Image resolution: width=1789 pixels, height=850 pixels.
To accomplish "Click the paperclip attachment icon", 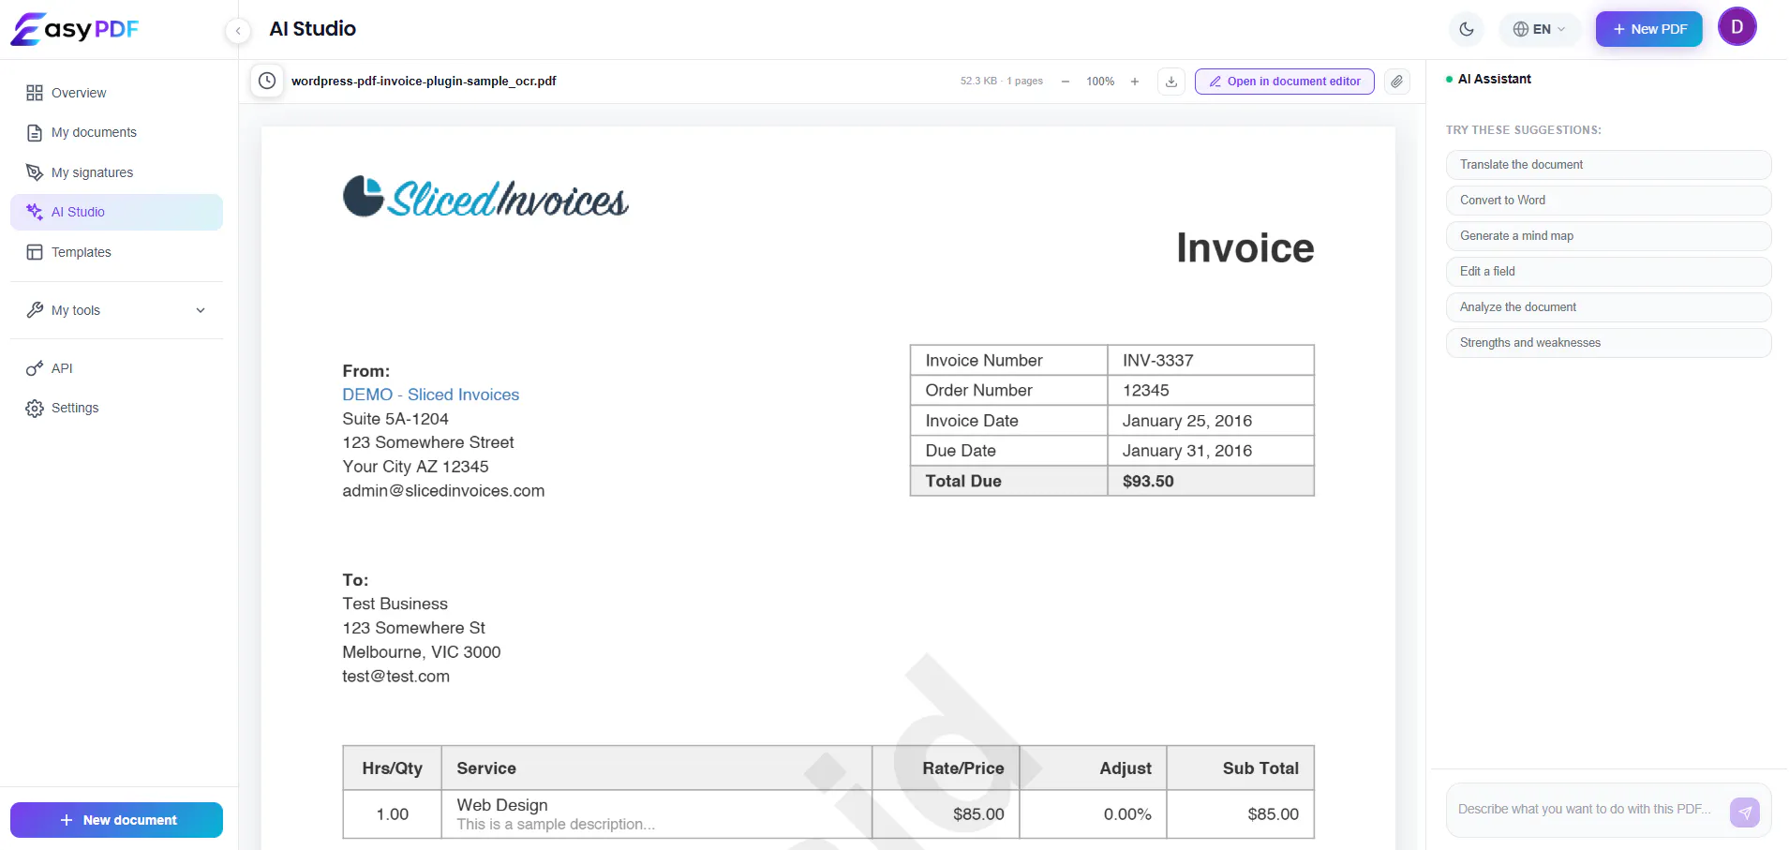I will tap(1397, 82).
